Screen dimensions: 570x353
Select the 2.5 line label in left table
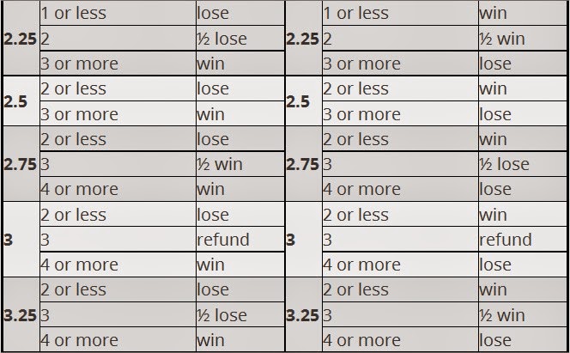[x=16, y=101]
